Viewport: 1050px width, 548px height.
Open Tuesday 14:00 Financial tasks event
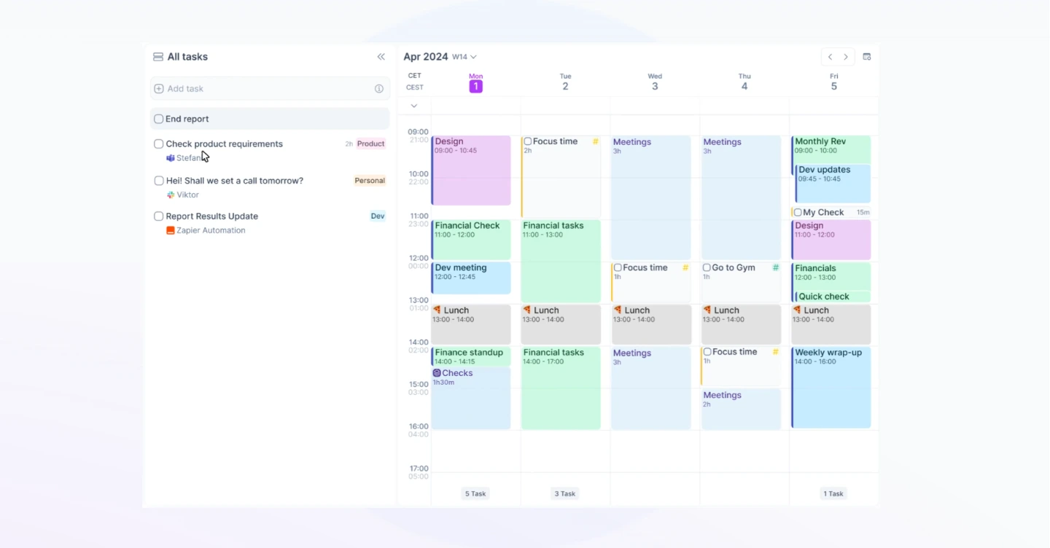click(x=561, y=388)
